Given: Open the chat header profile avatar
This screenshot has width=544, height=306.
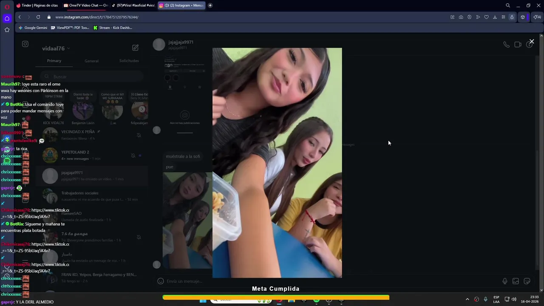Looking at the screenshot, I should point(159,44).
